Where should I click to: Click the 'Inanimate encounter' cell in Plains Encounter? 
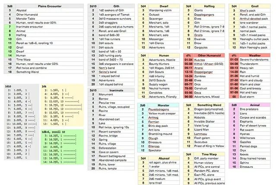[x=50, y=27]
